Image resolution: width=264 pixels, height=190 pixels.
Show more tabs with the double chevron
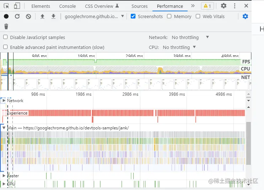pos(193,6)
